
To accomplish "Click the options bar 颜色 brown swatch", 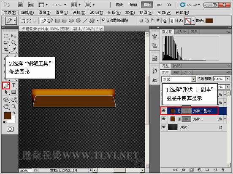I will coord(209,21).
